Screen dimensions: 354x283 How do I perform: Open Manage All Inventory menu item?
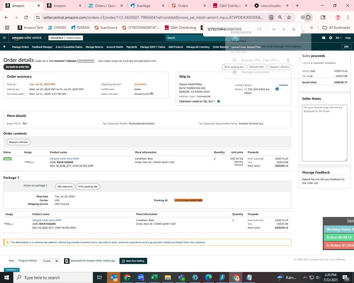pos(198,47)
